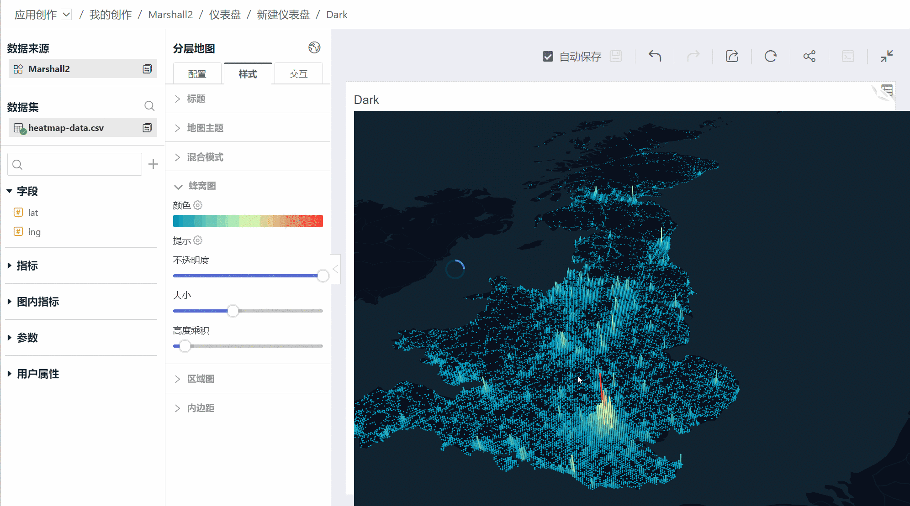The image size is (910, 506).
Task: Click the share icon in toolbar
Action: click(x=809, y=56)
